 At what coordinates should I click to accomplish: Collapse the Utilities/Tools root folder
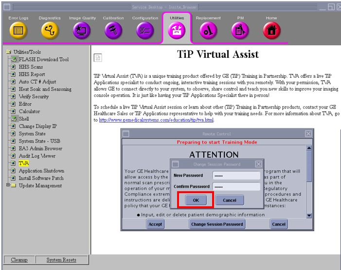(x=8, y=52)
